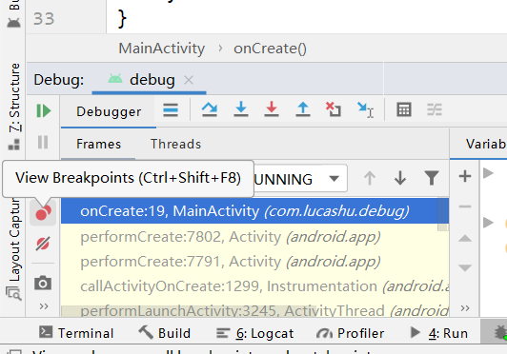Remove the selected watch

(x=465, y=206)
